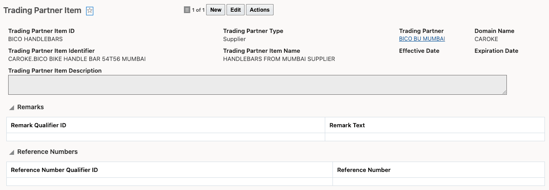Click the CAROKE.BICO BIKE HANDLE BAR identifier value
Screen dimensions: 549x190
pos(77,59)
